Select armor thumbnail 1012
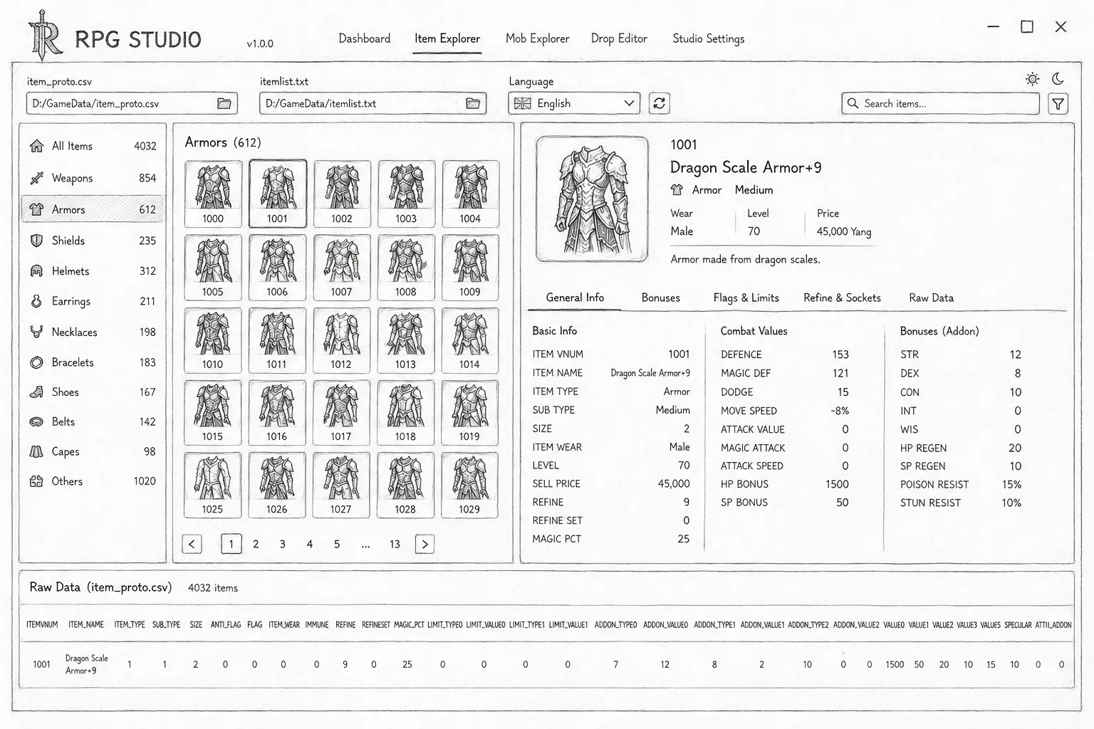1094x729 pixels. 341,340
